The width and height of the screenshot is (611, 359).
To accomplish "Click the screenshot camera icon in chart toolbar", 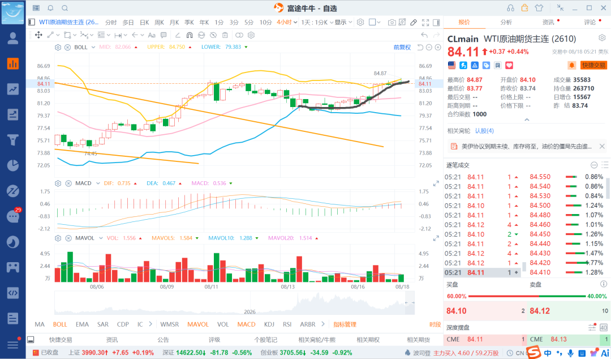I will [x=391, y=22].
